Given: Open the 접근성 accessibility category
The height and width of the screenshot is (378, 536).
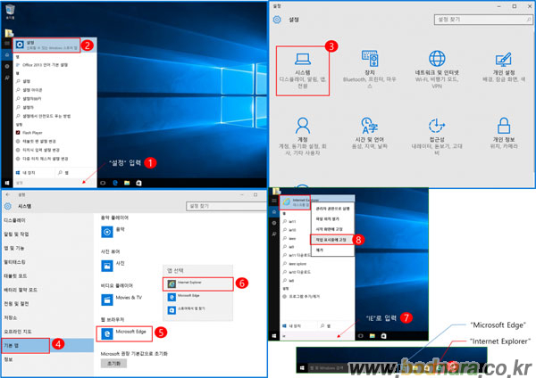Looking at the screenshot, I should (437, 136).
